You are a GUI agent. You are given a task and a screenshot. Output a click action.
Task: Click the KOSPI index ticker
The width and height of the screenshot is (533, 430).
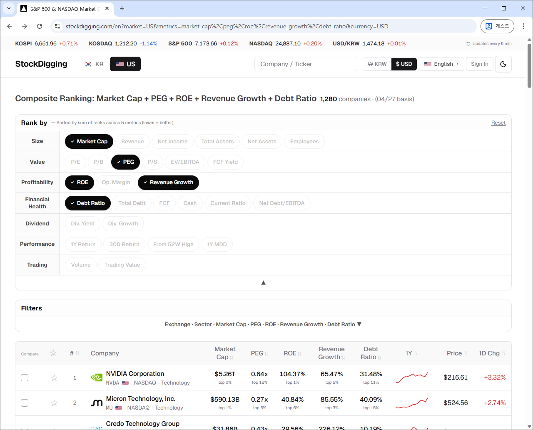pos(46,43)
